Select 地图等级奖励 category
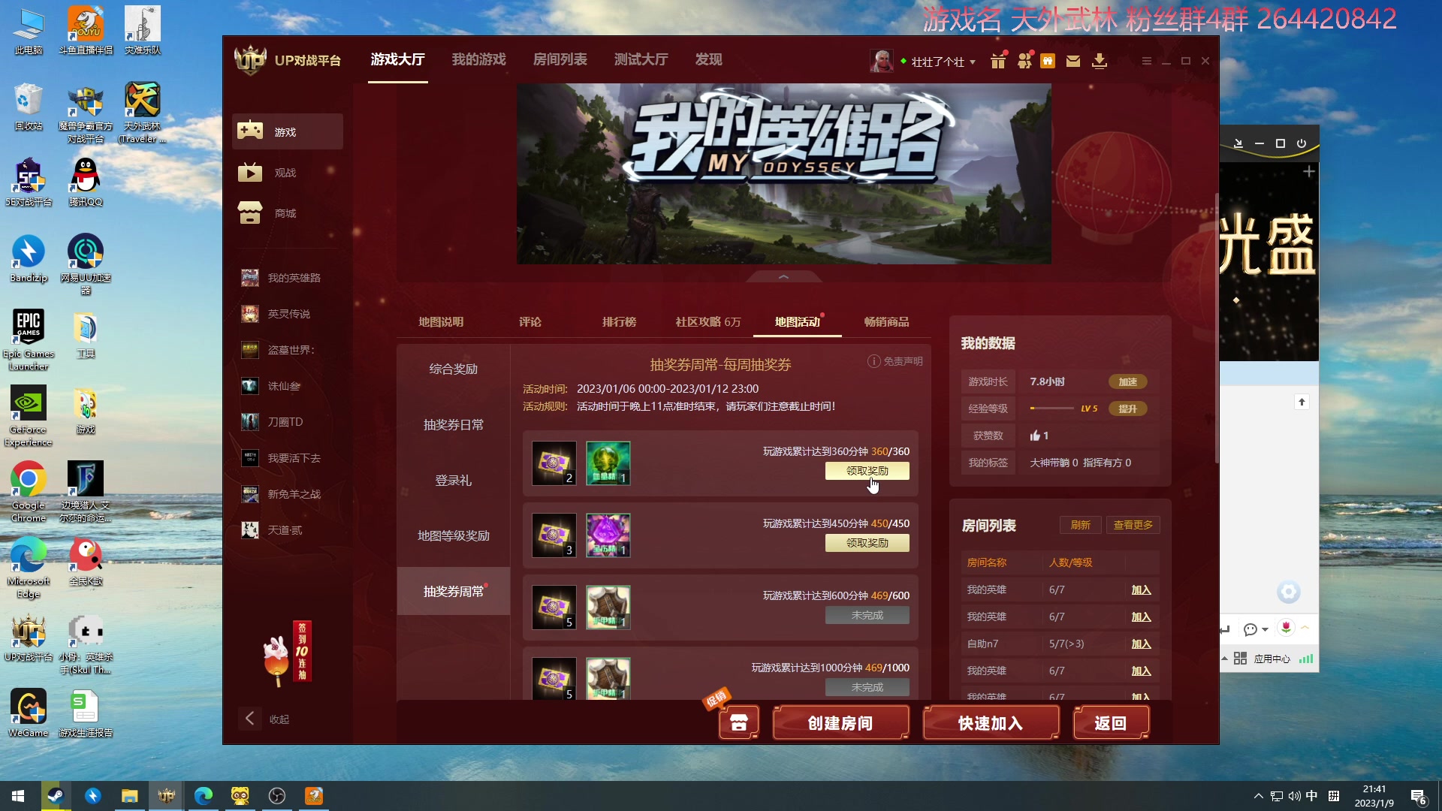 [454, 536]
